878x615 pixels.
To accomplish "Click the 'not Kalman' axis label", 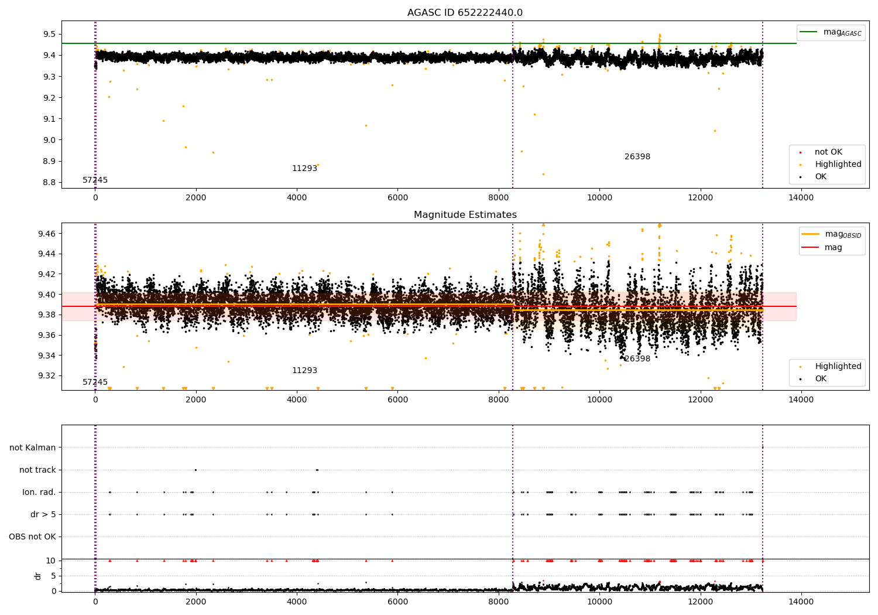I will click(x=33, y=448).
